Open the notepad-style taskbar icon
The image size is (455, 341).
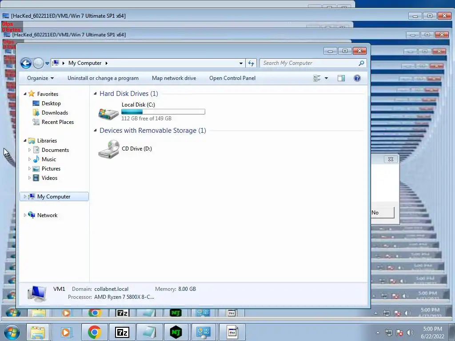point(149,332)
